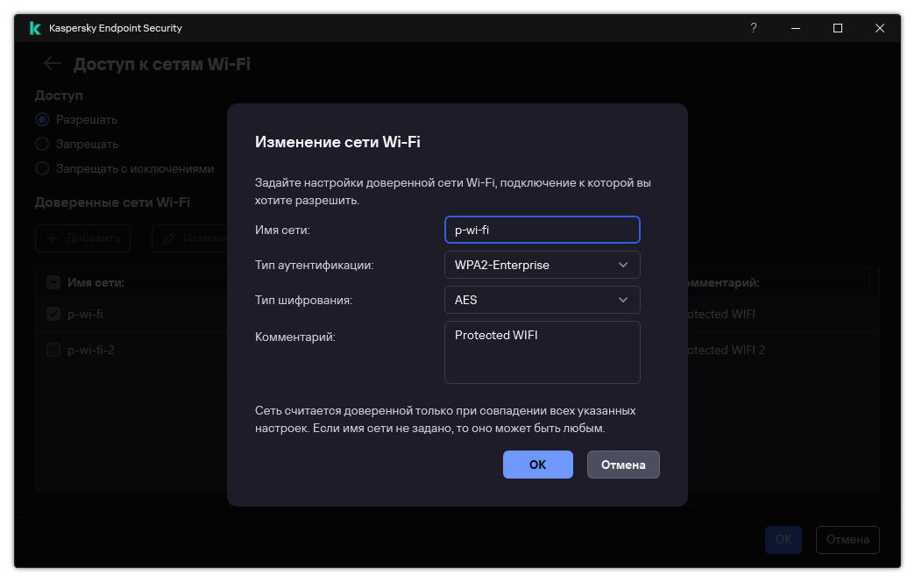This screenshot has width=915, height=582.
Task: Click the select-all checkbox in the Имя сети header
Action: pyautogui.click(x=53, y=281)
